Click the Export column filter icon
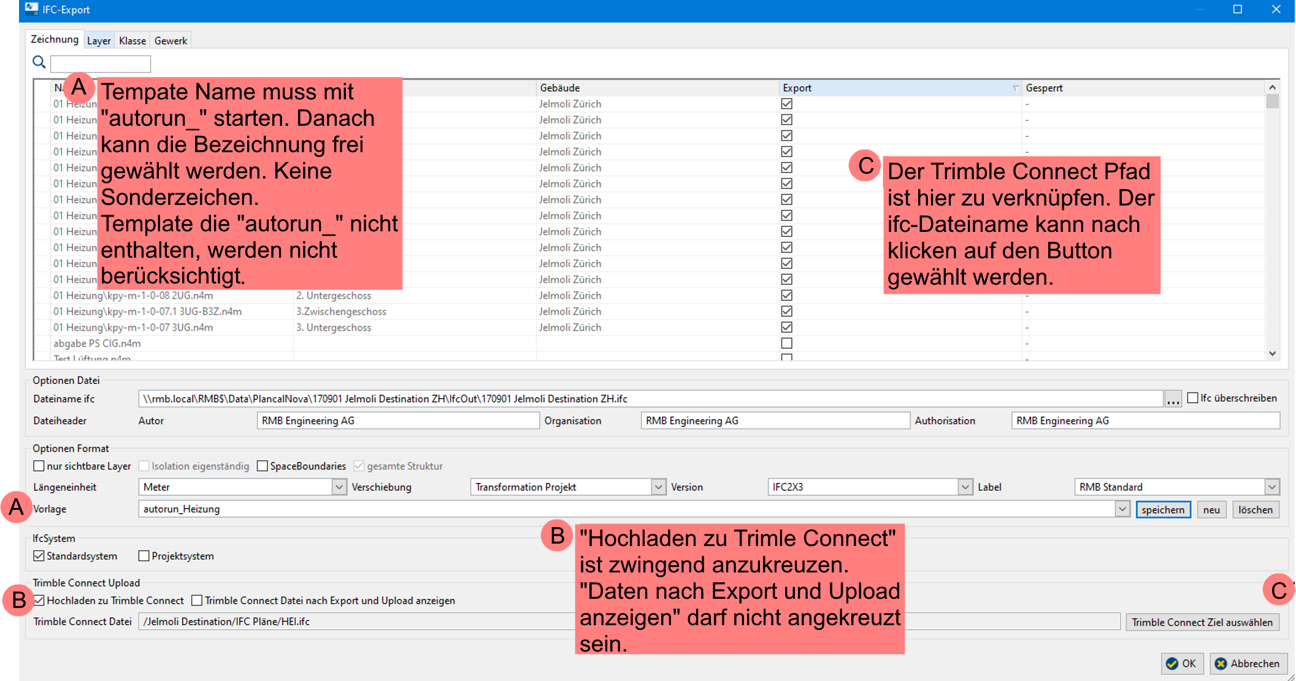 [x=1015, y=88]
